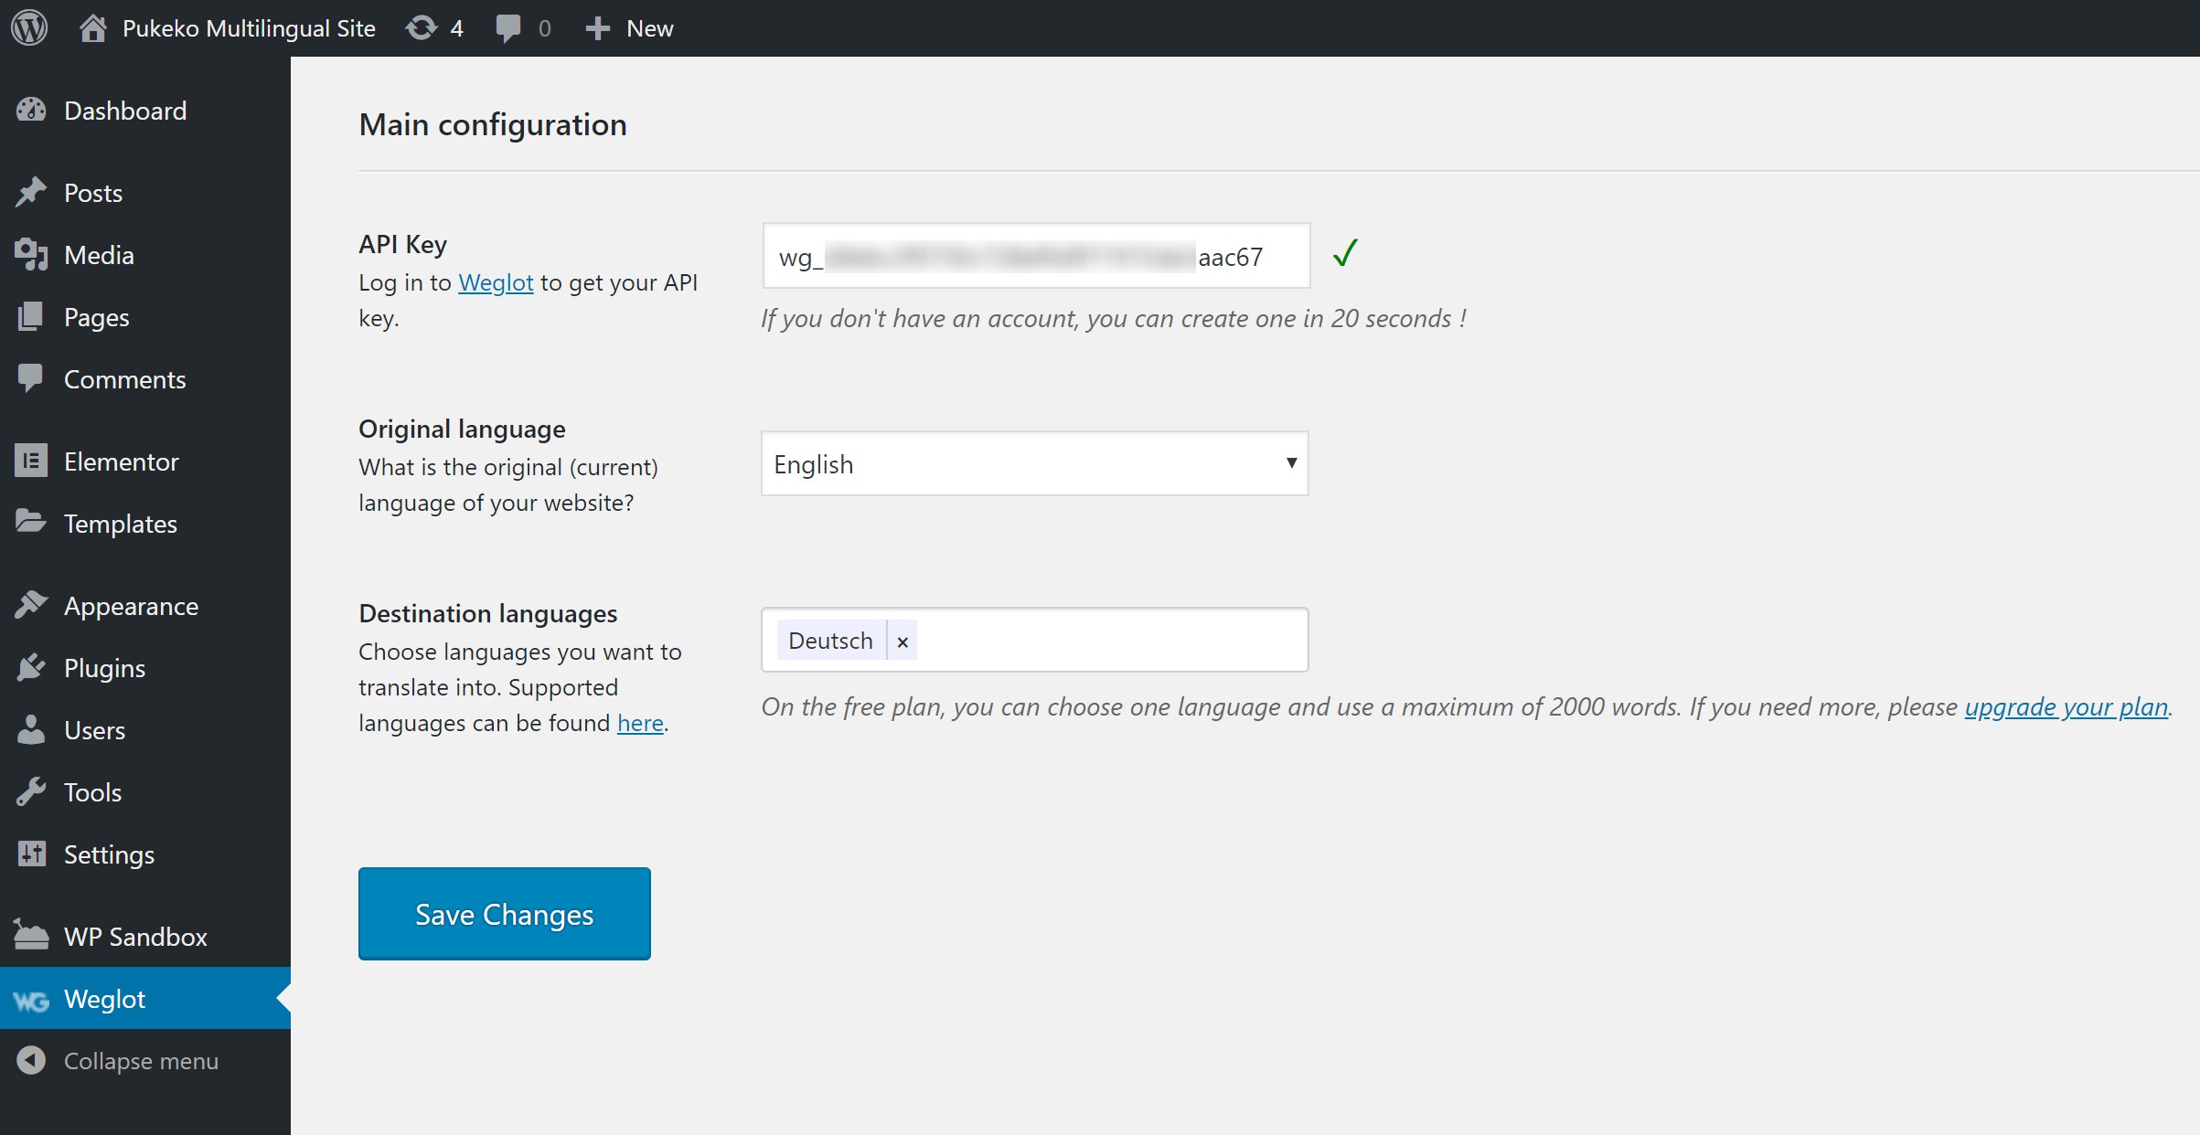Viewport: 2200px width, 1135px height.
Task: Click the API Key label
Action: click(403, 244)
